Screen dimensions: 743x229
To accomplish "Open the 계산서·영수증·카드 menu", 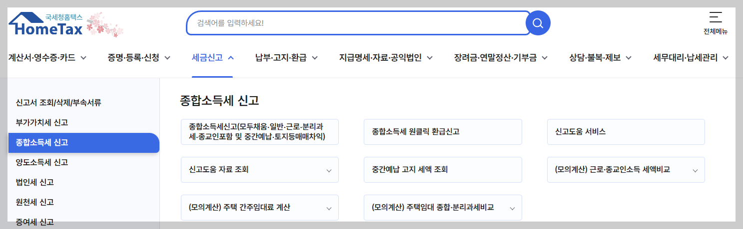I will pos(47,58).
